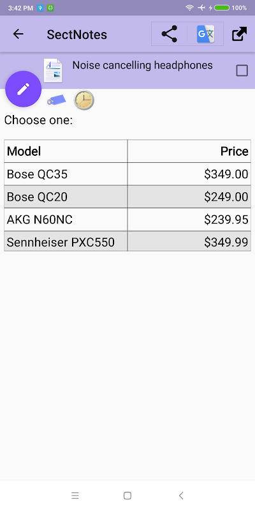Tap the back arrow in the header
255x511 pixels.
point(18,34)
